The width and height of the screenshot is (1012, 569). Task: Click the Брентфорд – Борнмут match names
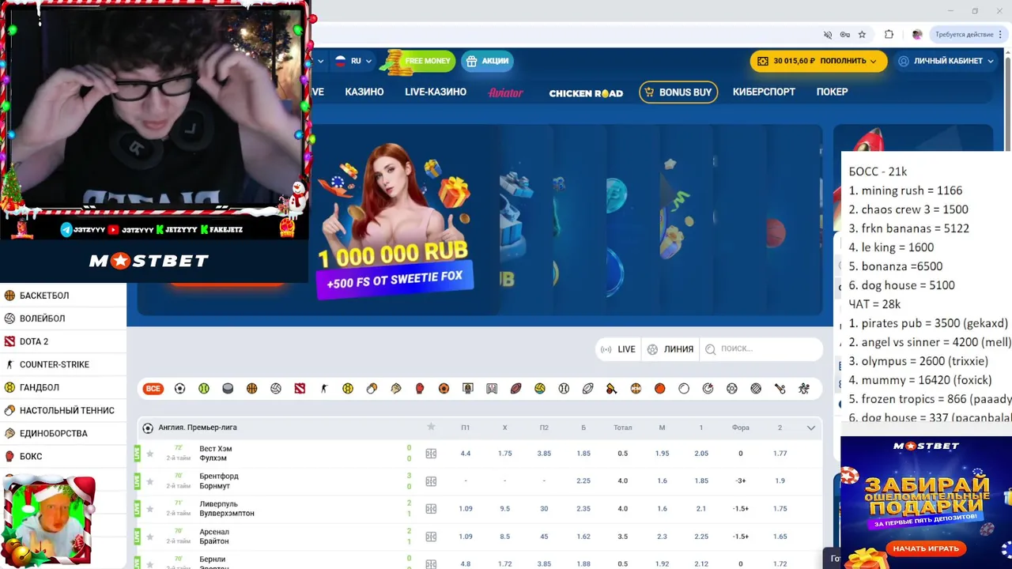[219, 481]
